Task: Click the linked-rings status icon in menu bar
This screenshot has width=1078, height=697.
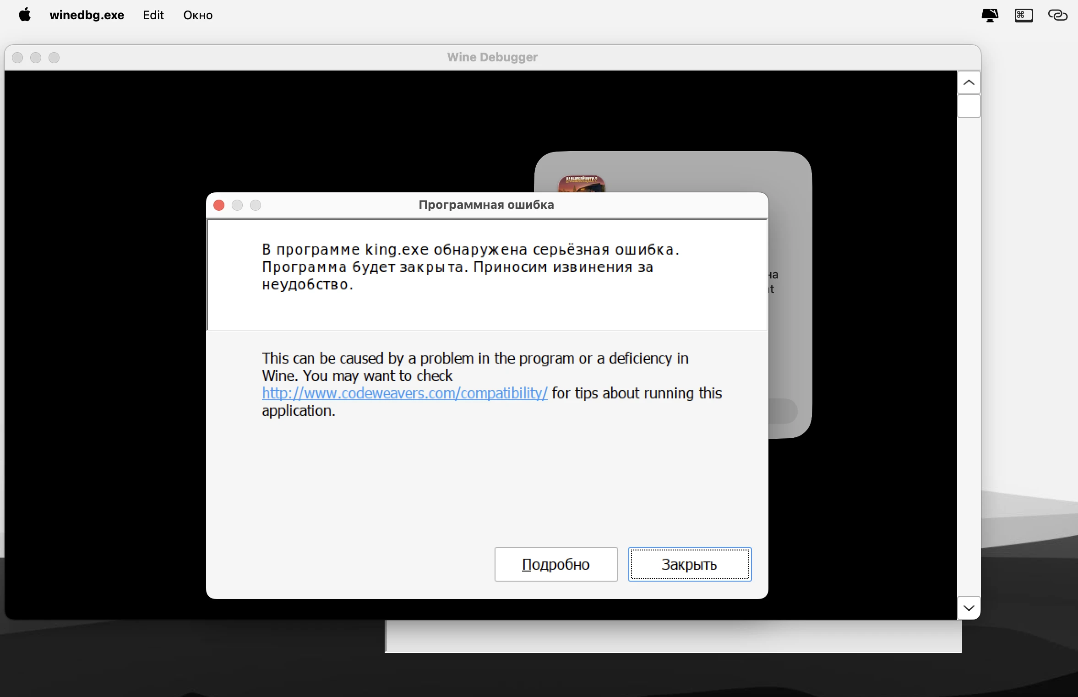Action: point(1058,15)
